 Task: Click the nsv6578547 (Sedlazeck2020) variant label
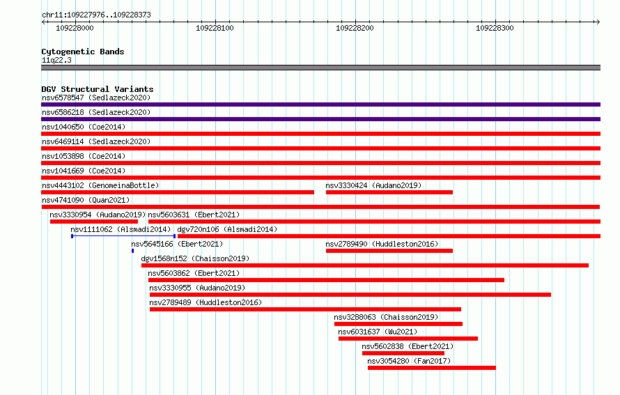pyautogui.click(x=96, y=98)
